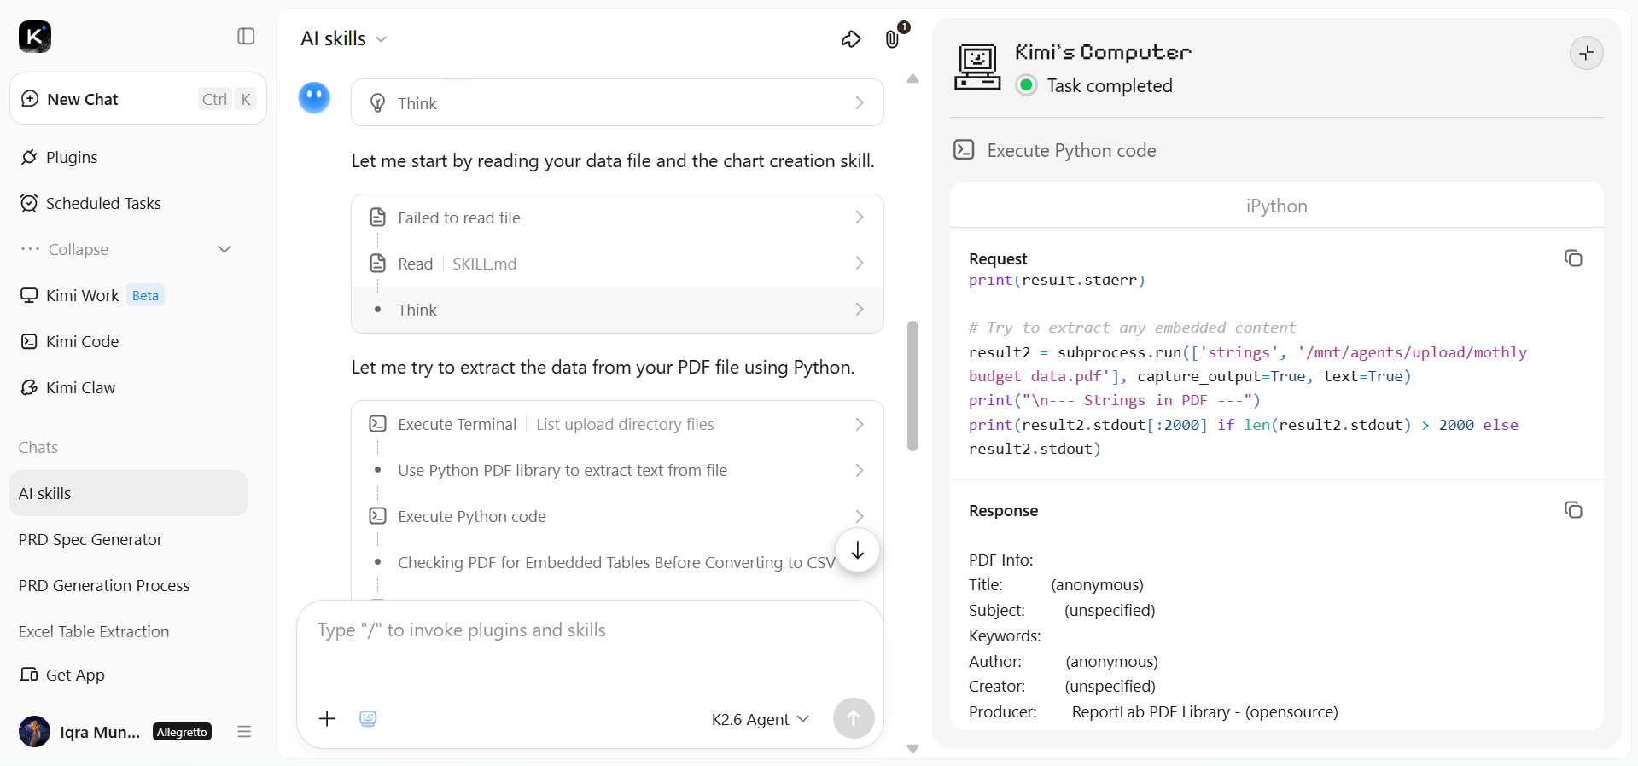The image size is (1638, 766).
Task: Expand the Failed to read file step
Action: [x=617, y=218]
